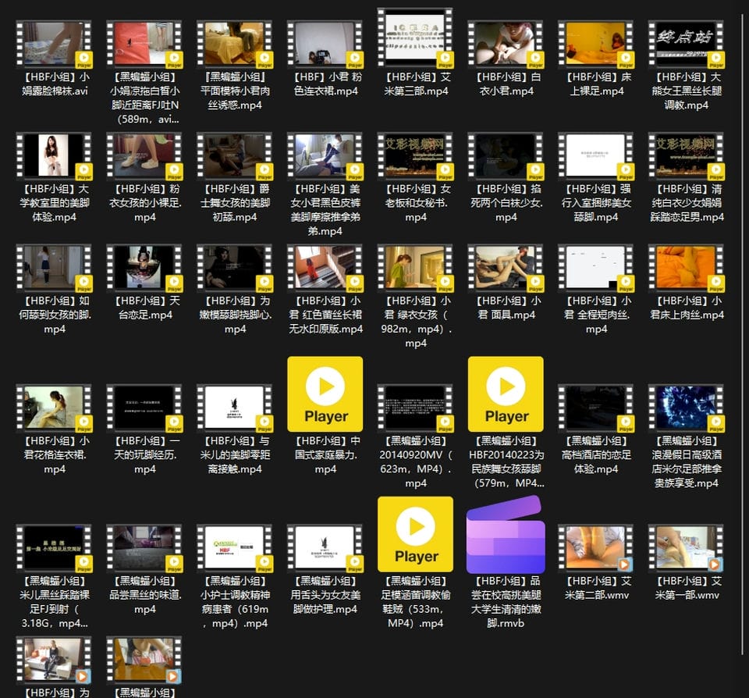The image size is (749, 698).
Task: Select thumbnail of 女老板和女秘书.mp4
Action: (x=415, y=156)
